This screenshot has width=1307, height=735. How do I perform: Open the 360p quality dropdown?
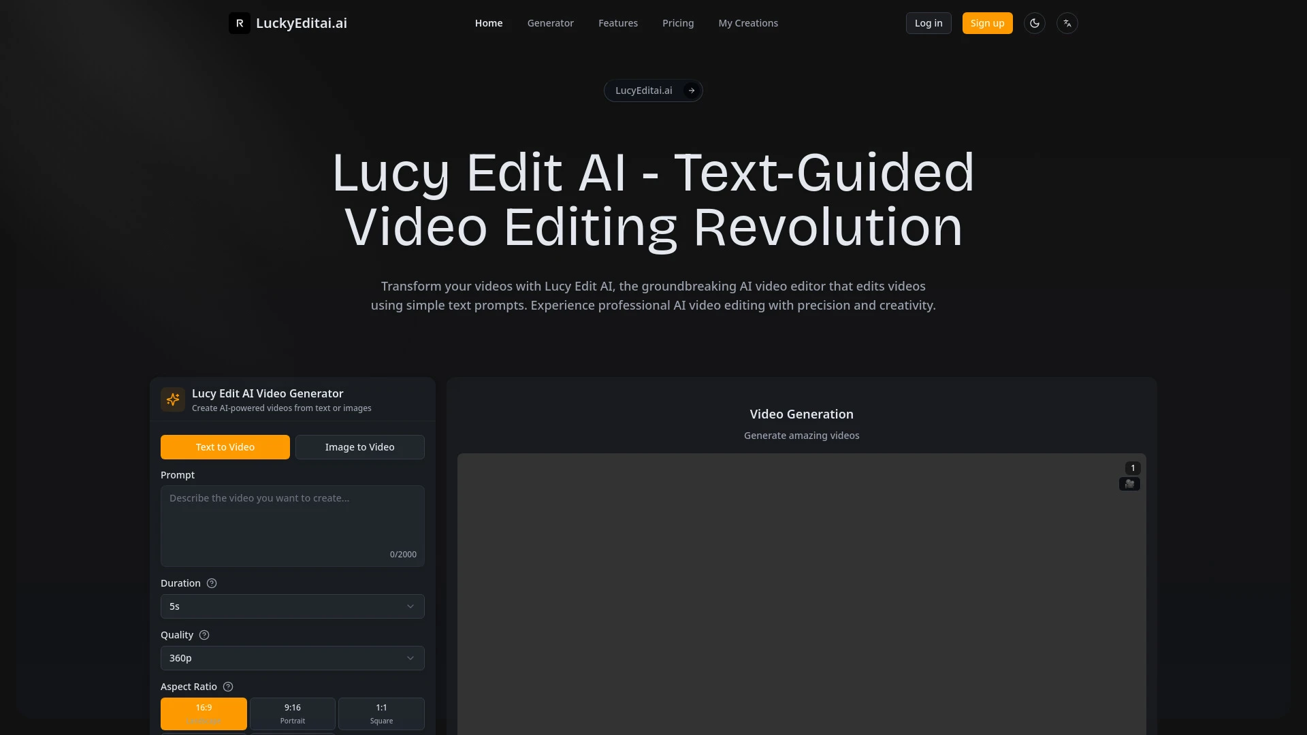tap(292, 657)
